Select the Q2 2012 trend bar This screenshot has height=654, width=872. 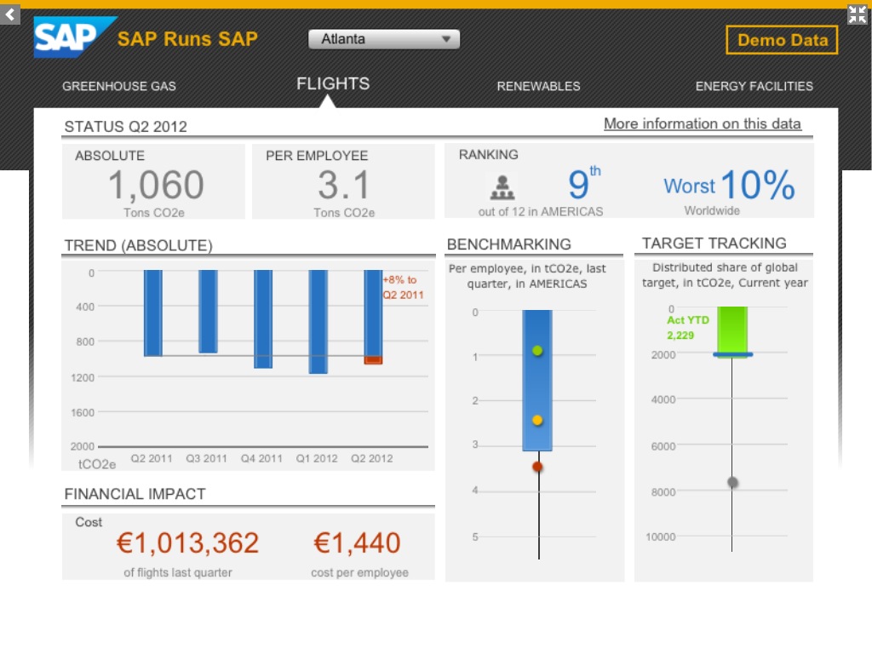pos(373,317)
